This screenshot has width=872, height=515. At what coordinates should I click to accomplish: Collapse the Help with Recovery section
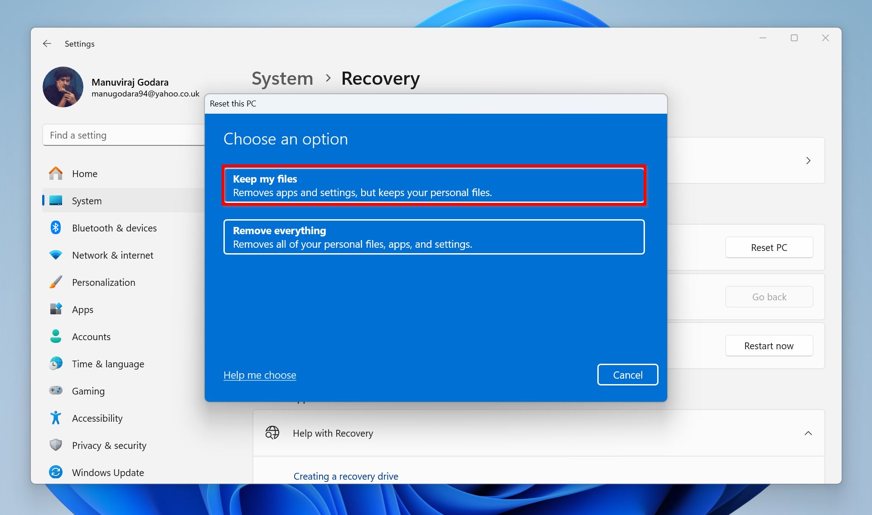coord(808,433)
